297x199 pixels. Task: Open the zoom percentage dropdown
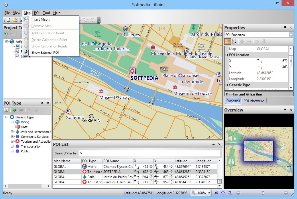[209, 193]
